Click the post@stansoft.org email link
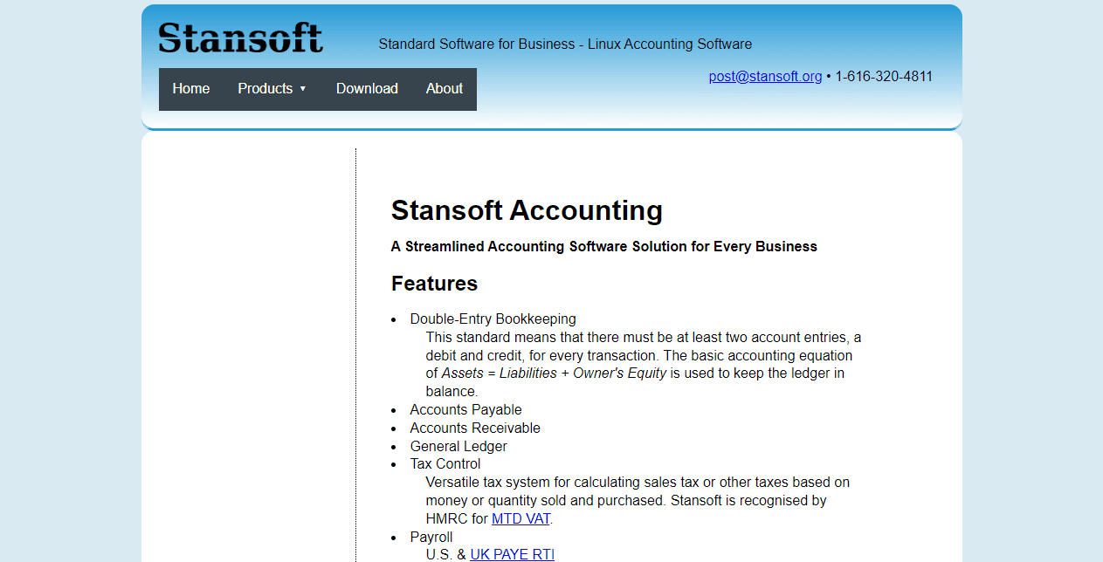This screenshot has width=1103, height=562. [765, 76]
